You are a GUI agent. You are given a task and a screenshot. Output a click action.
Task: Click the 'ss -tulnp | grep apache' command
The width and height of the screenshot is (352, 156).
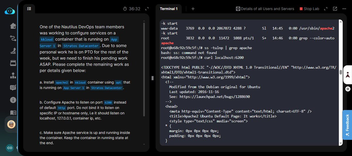pyautogui.click(x=228, y=48)
